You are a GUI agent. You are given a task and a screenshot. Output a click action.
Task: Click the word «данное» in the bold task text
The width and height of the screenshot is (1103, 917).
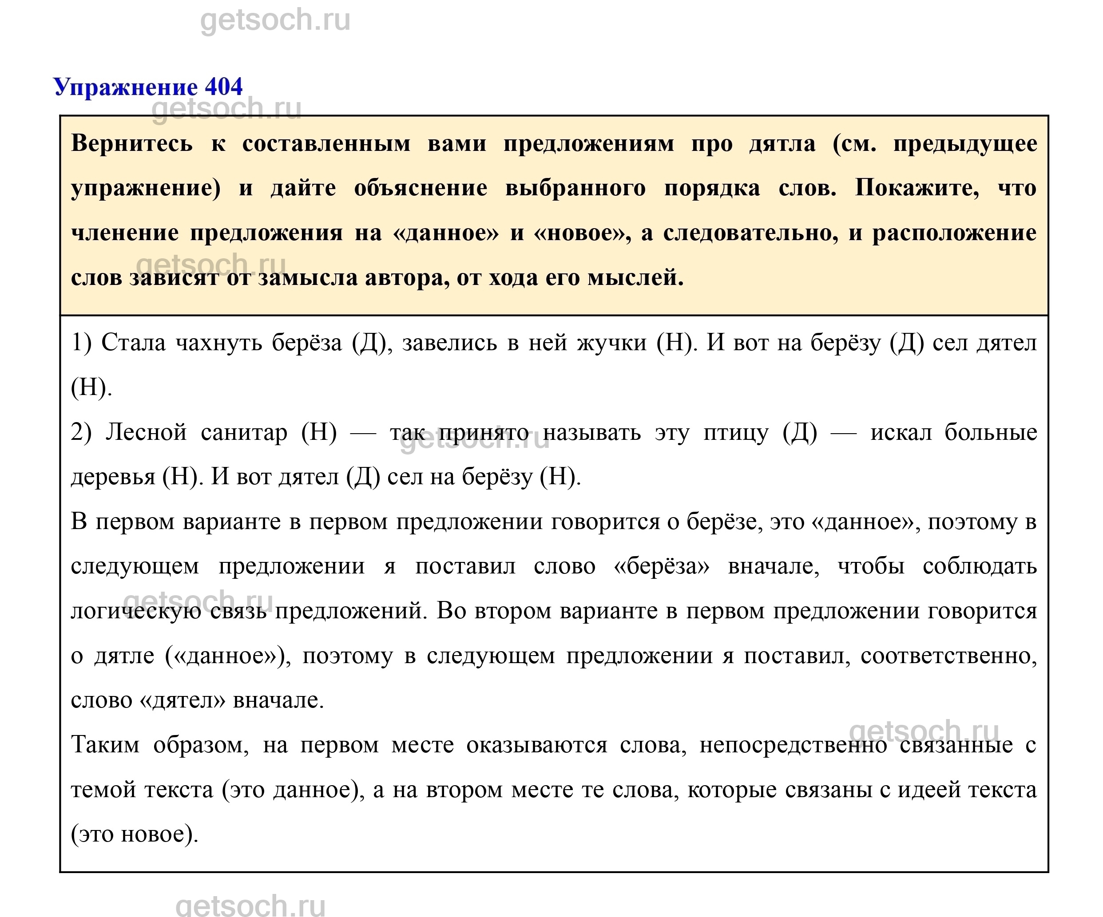(446, 233)
